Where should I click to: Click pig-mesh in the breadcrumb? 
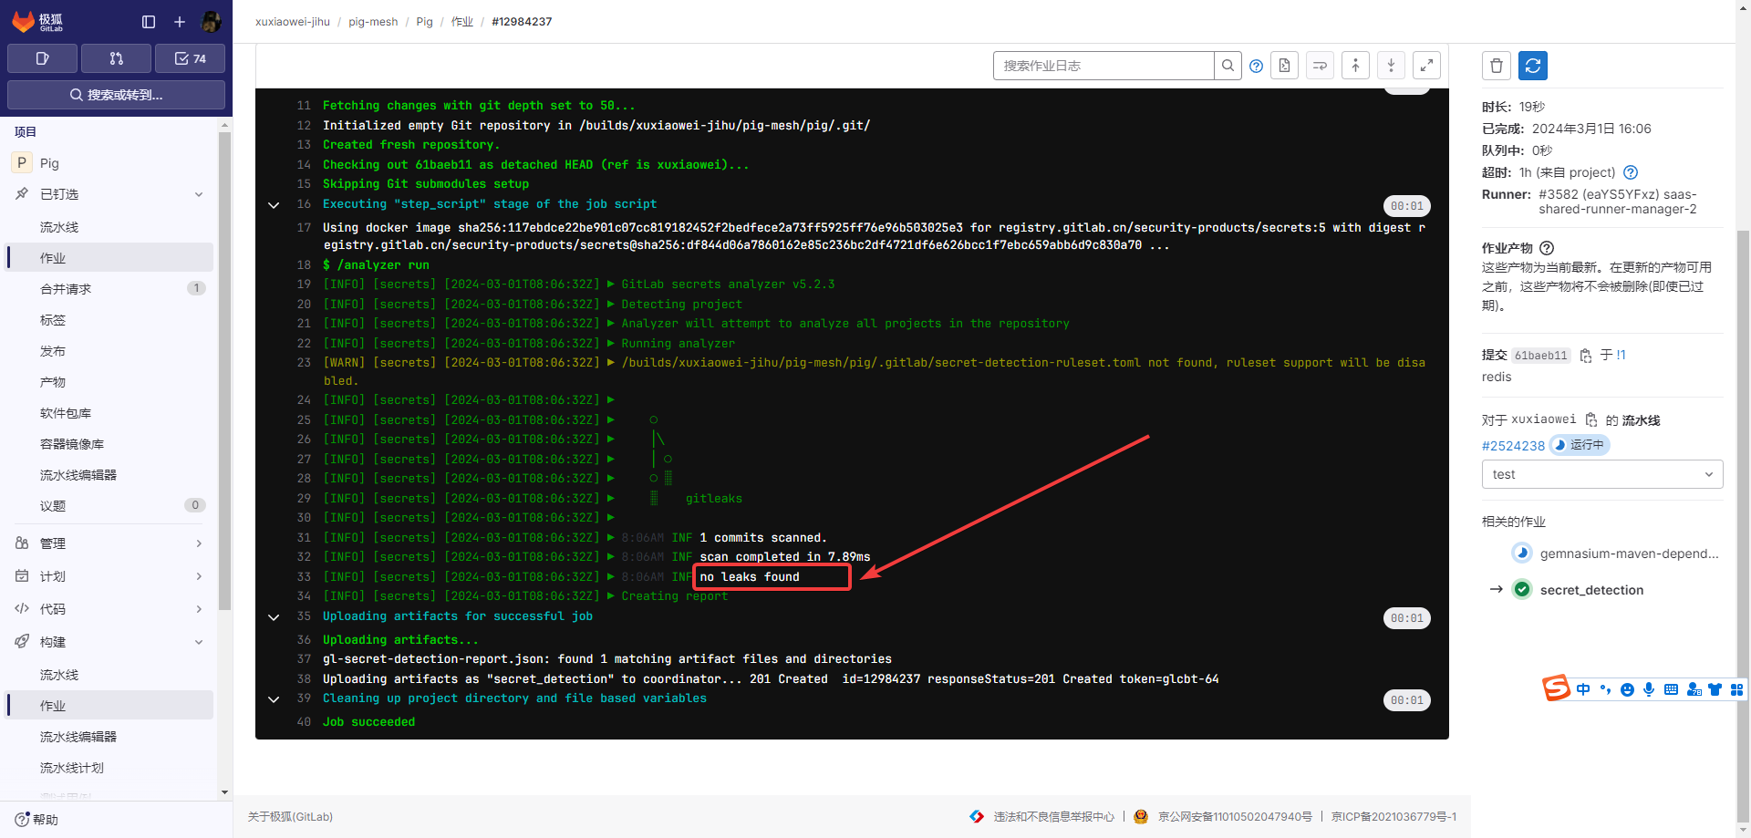click(373, 22)
